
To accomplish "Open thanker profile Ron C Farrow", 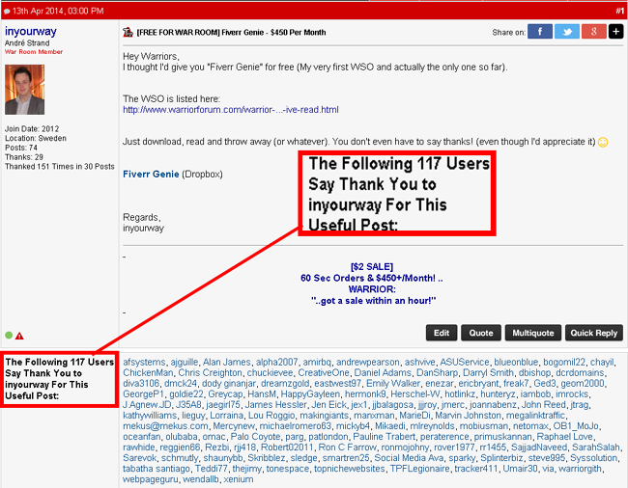I will (x=347, y=447).
